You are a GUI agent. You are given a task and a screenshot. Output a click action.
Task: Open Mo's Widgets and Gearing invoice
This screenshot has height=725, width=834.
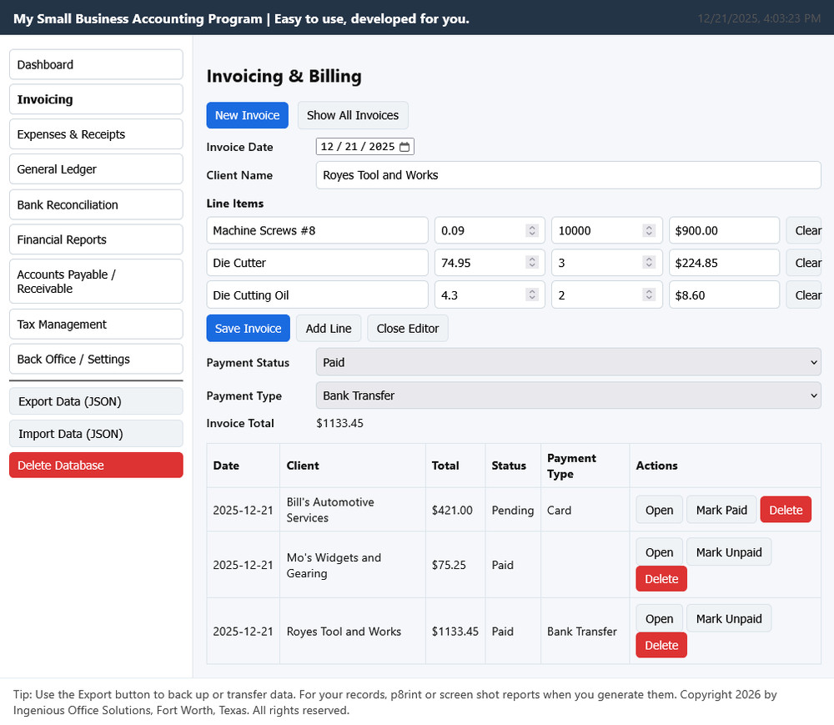(x=659, y=551)
